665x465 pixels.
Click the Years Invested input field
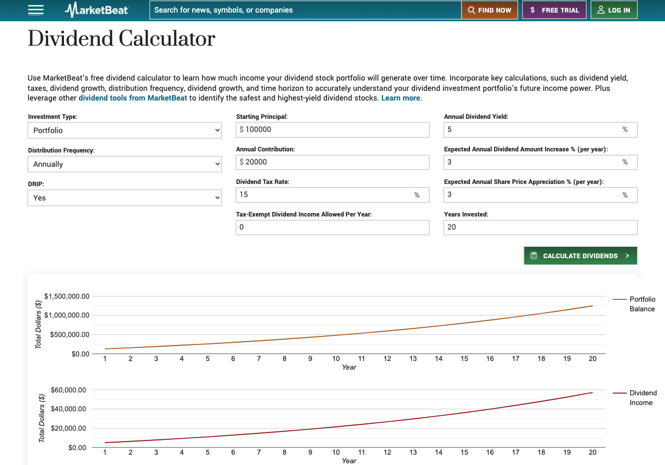click(x=540, y=227)
